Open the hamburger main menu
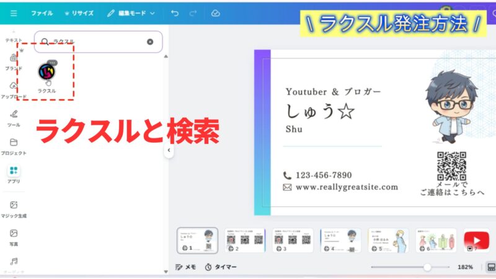 click(x=14, y=13)
